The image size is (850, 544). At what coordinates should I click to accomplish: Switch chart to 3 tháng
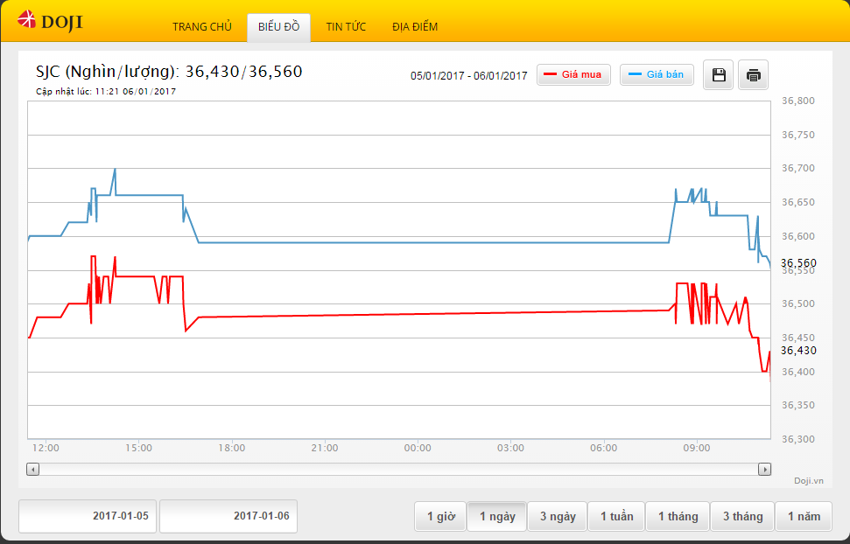(742, 516)
